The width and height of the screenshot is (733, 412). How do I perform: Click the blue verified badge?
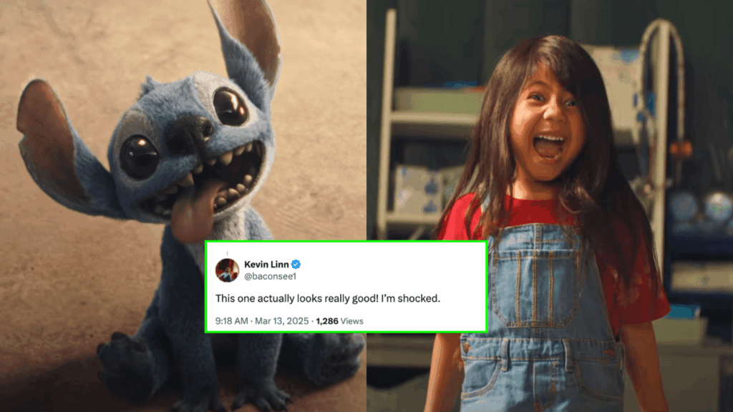point(296,265)
